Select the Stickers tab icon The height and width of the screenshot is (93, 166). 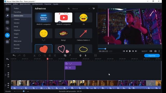[x=7, y=35]
